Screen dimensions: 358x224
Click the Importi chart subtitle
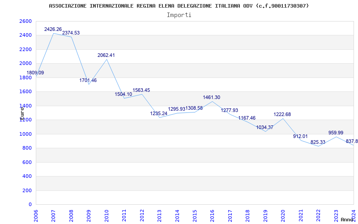179,15
